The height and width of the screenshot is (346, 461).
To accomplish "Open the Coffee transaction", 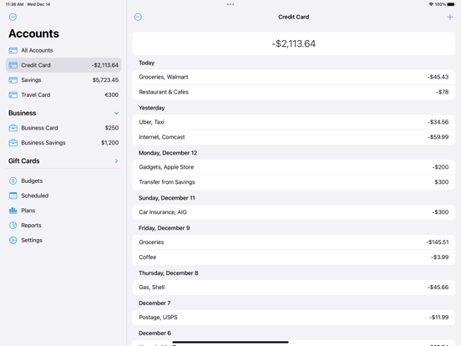I will pos(294,257).
